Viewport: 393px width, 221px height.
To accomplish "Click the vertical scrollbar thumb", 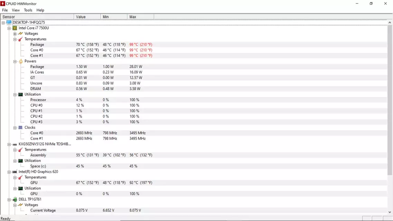I will click(x=390, y=100).
